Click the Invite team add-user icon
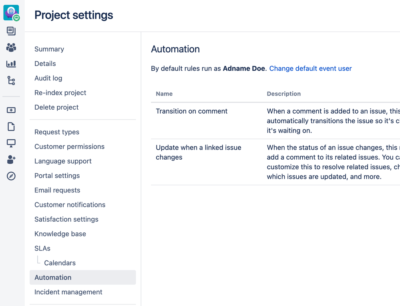This screenshot has width=400, height=306. tap(11, 160)
